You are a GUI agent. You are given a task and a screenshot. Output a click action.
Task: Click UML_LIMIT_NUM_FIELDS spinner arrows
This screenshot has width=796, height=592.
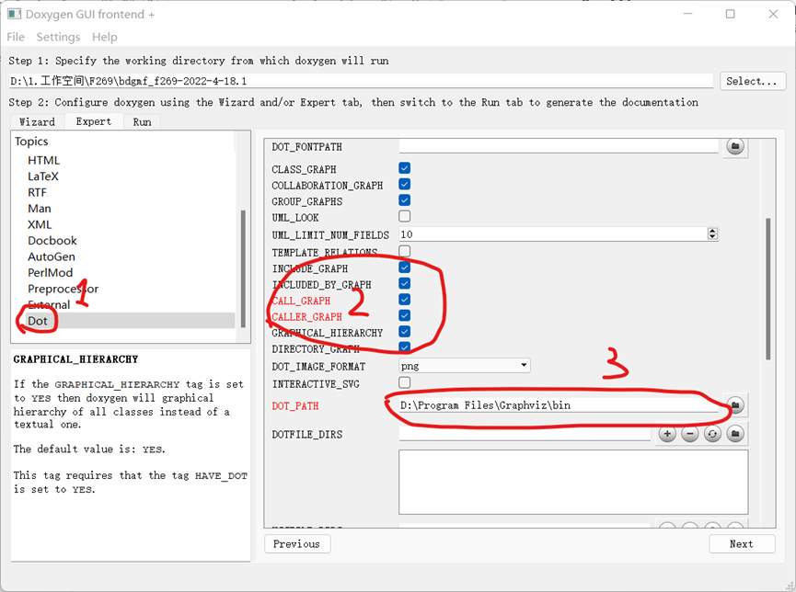click(712, 233)
